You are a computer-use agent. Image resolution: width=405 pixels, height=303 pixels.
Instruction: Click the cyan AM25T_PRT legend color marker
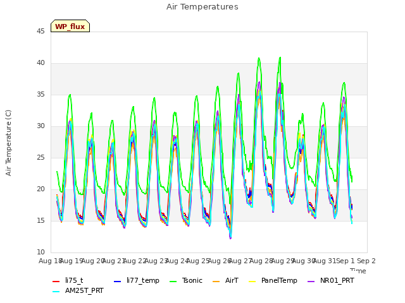(56, 292)
